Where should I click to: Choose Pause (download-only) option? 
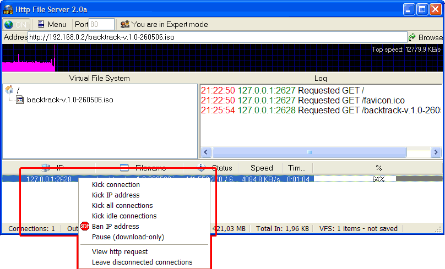pyautogui.click(x=128, y=237)
